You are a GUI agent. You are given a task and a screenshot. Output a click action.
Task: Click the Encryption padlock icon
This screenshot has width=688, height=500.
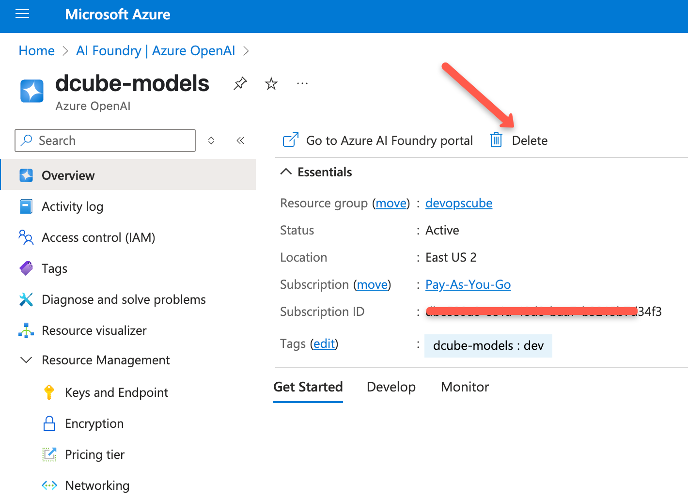coord(49,423)
